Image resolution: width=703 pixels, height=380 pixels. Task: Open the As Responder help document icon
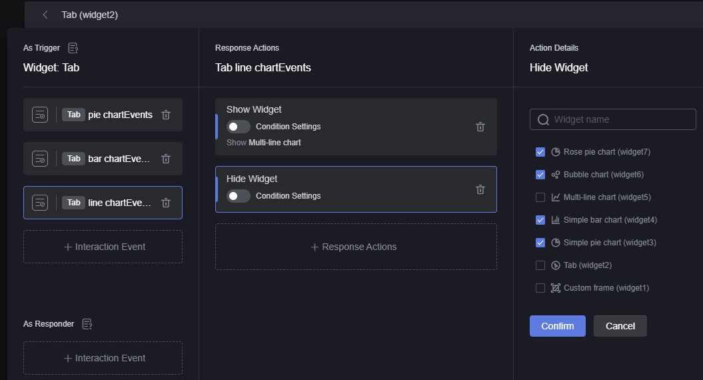(87, 324)
